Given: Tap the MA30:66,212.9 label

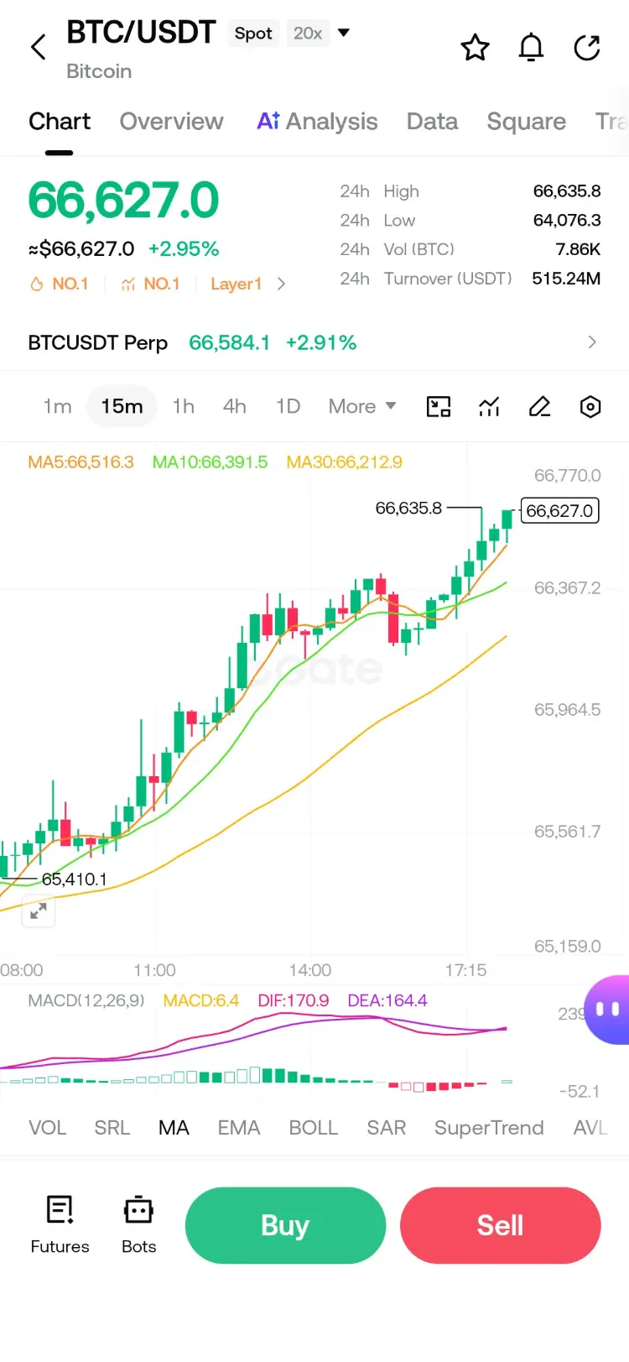Looking at the screenshot, I should pyautogui.click(x=344, y=462).
